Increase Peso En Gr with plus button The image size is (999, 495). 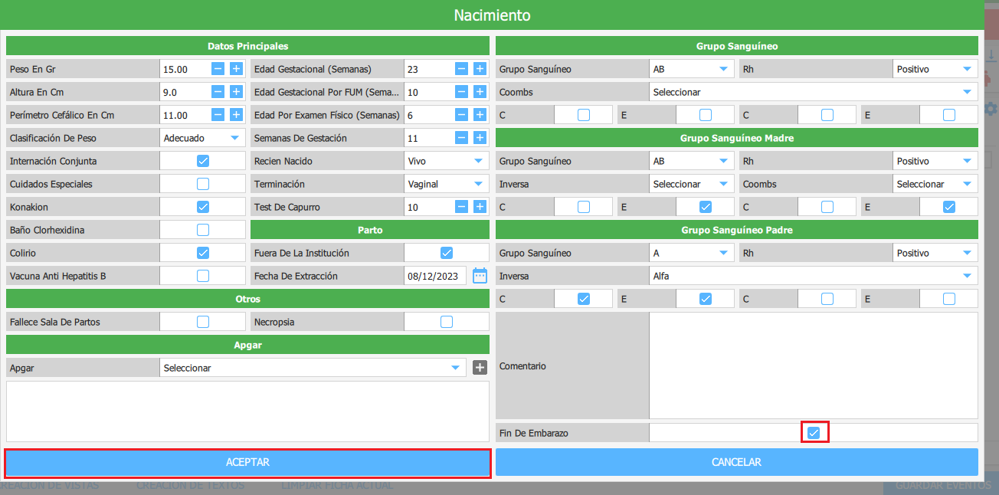click(236, 69)
